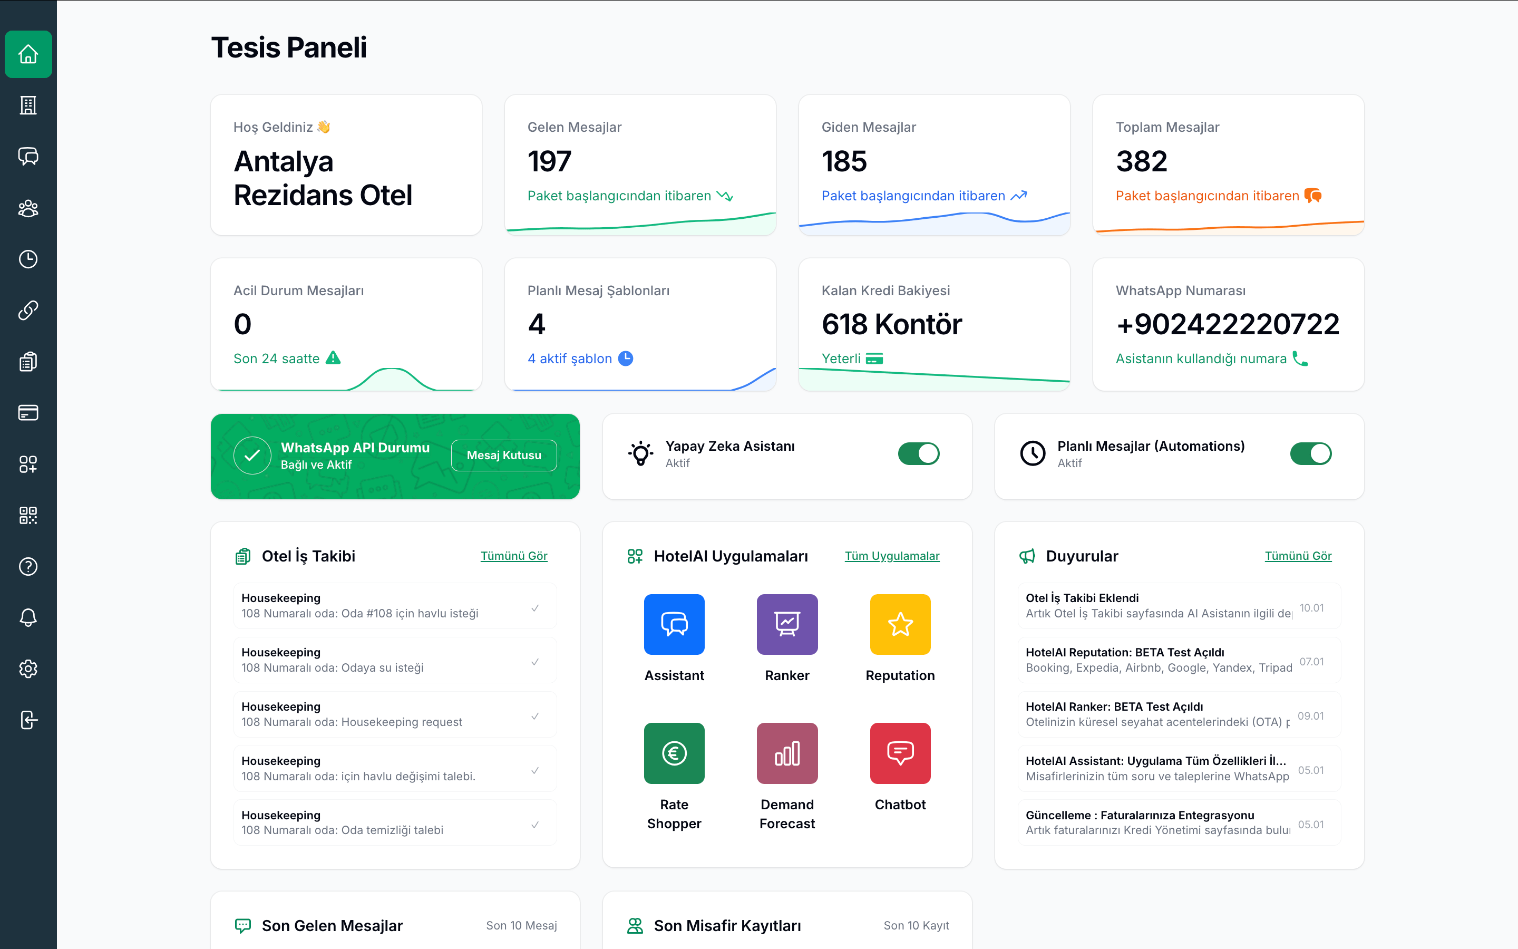Check off the Oda temizliği talebi task
The height and width of the screenshot is (949, 1518).
point(534,824)
